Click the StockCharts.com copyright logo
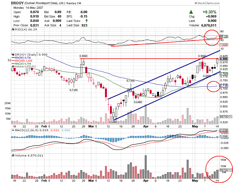Viewport: 233px width, 183px height. tap(207, 3)
